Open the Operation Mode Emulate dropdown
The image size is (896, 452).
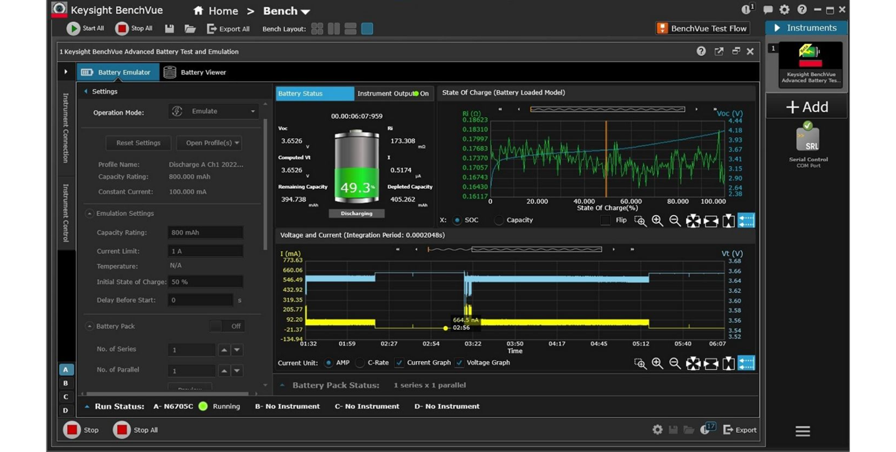214,111
